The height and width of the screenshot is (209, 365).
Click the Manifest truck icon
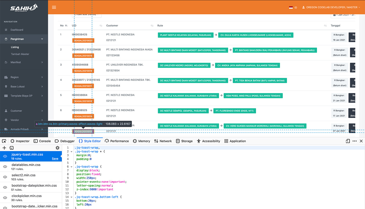pos(6,62)
